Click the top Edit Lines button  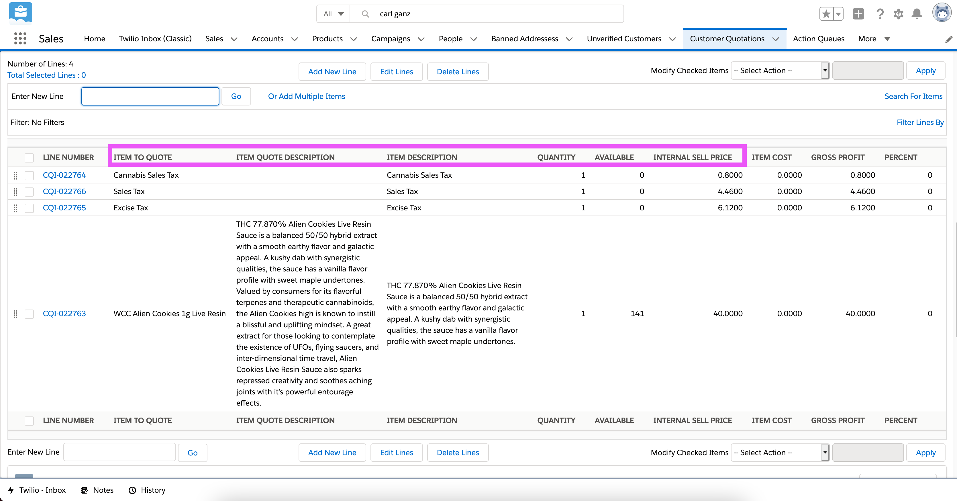[x=396, y=71]
